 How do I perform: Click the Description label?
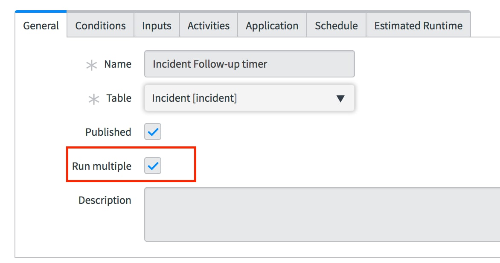[105, 200]
